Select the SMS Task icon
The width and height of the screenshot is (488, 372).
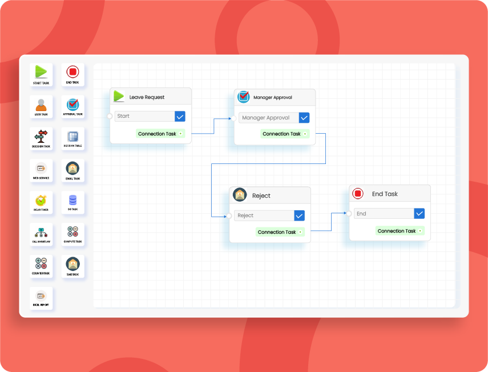(73, 264)
